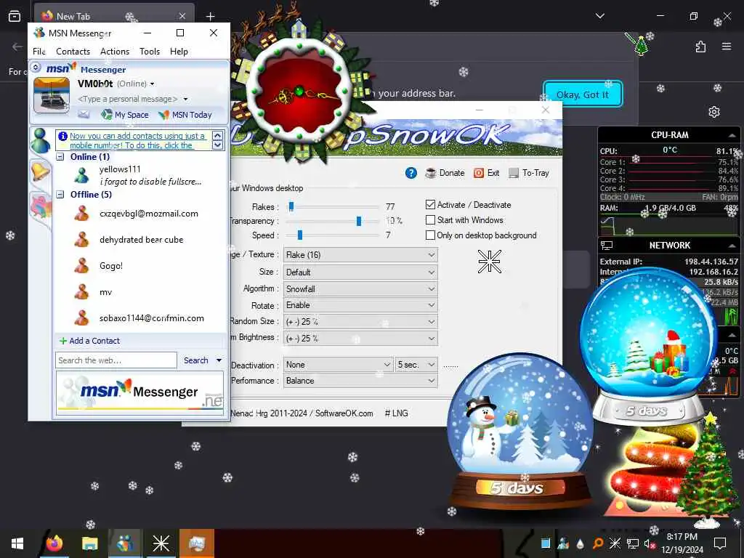Image resolution: width=744 pixels, height=558 pixels.
Task: Open the Performance dropdown set to Balance
Action: pos(360,381)
